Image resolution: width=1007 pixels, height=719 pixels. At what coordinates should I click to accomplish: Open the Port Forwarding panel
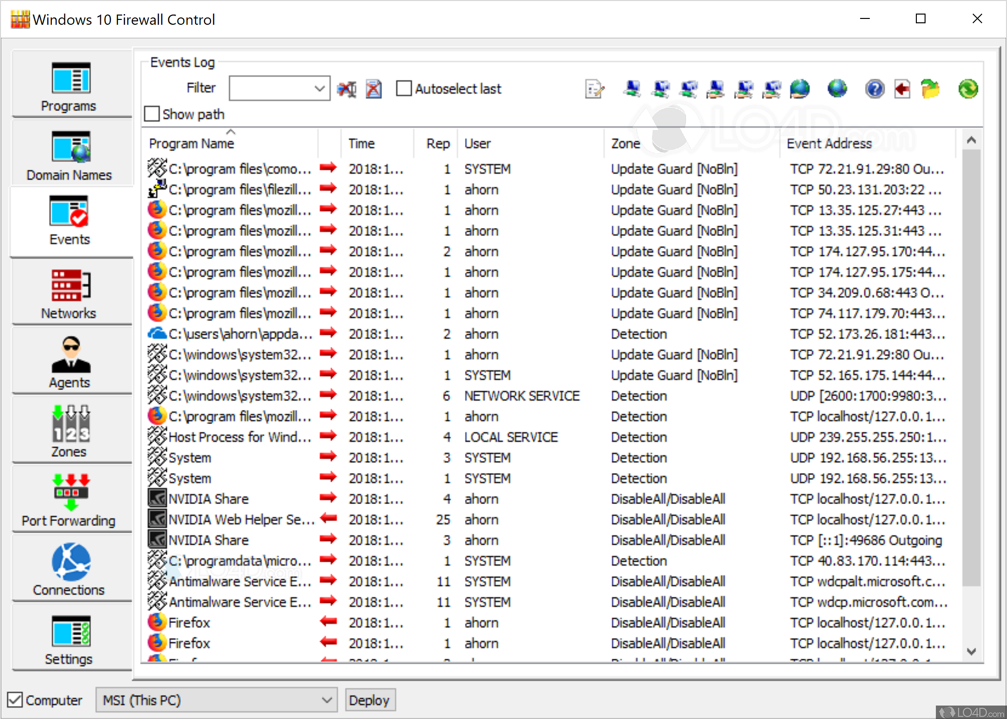point(69,499)
